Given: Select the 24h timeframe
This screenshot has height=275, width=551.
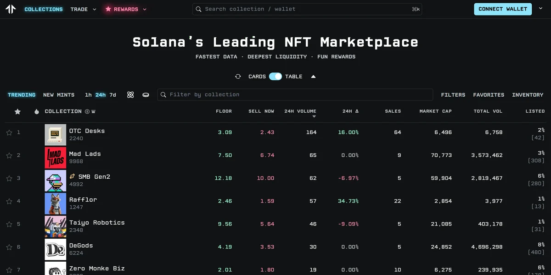Looking at the screenshot, I should [101, 95].
